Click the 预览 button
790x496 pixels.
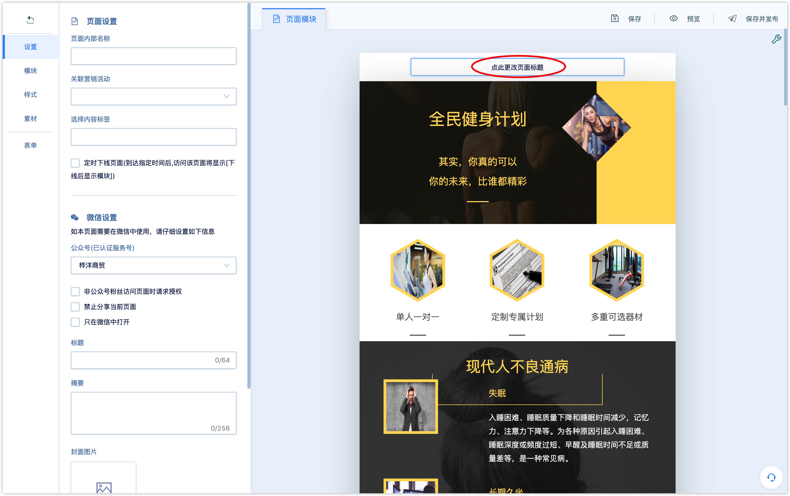click(685, 19)
